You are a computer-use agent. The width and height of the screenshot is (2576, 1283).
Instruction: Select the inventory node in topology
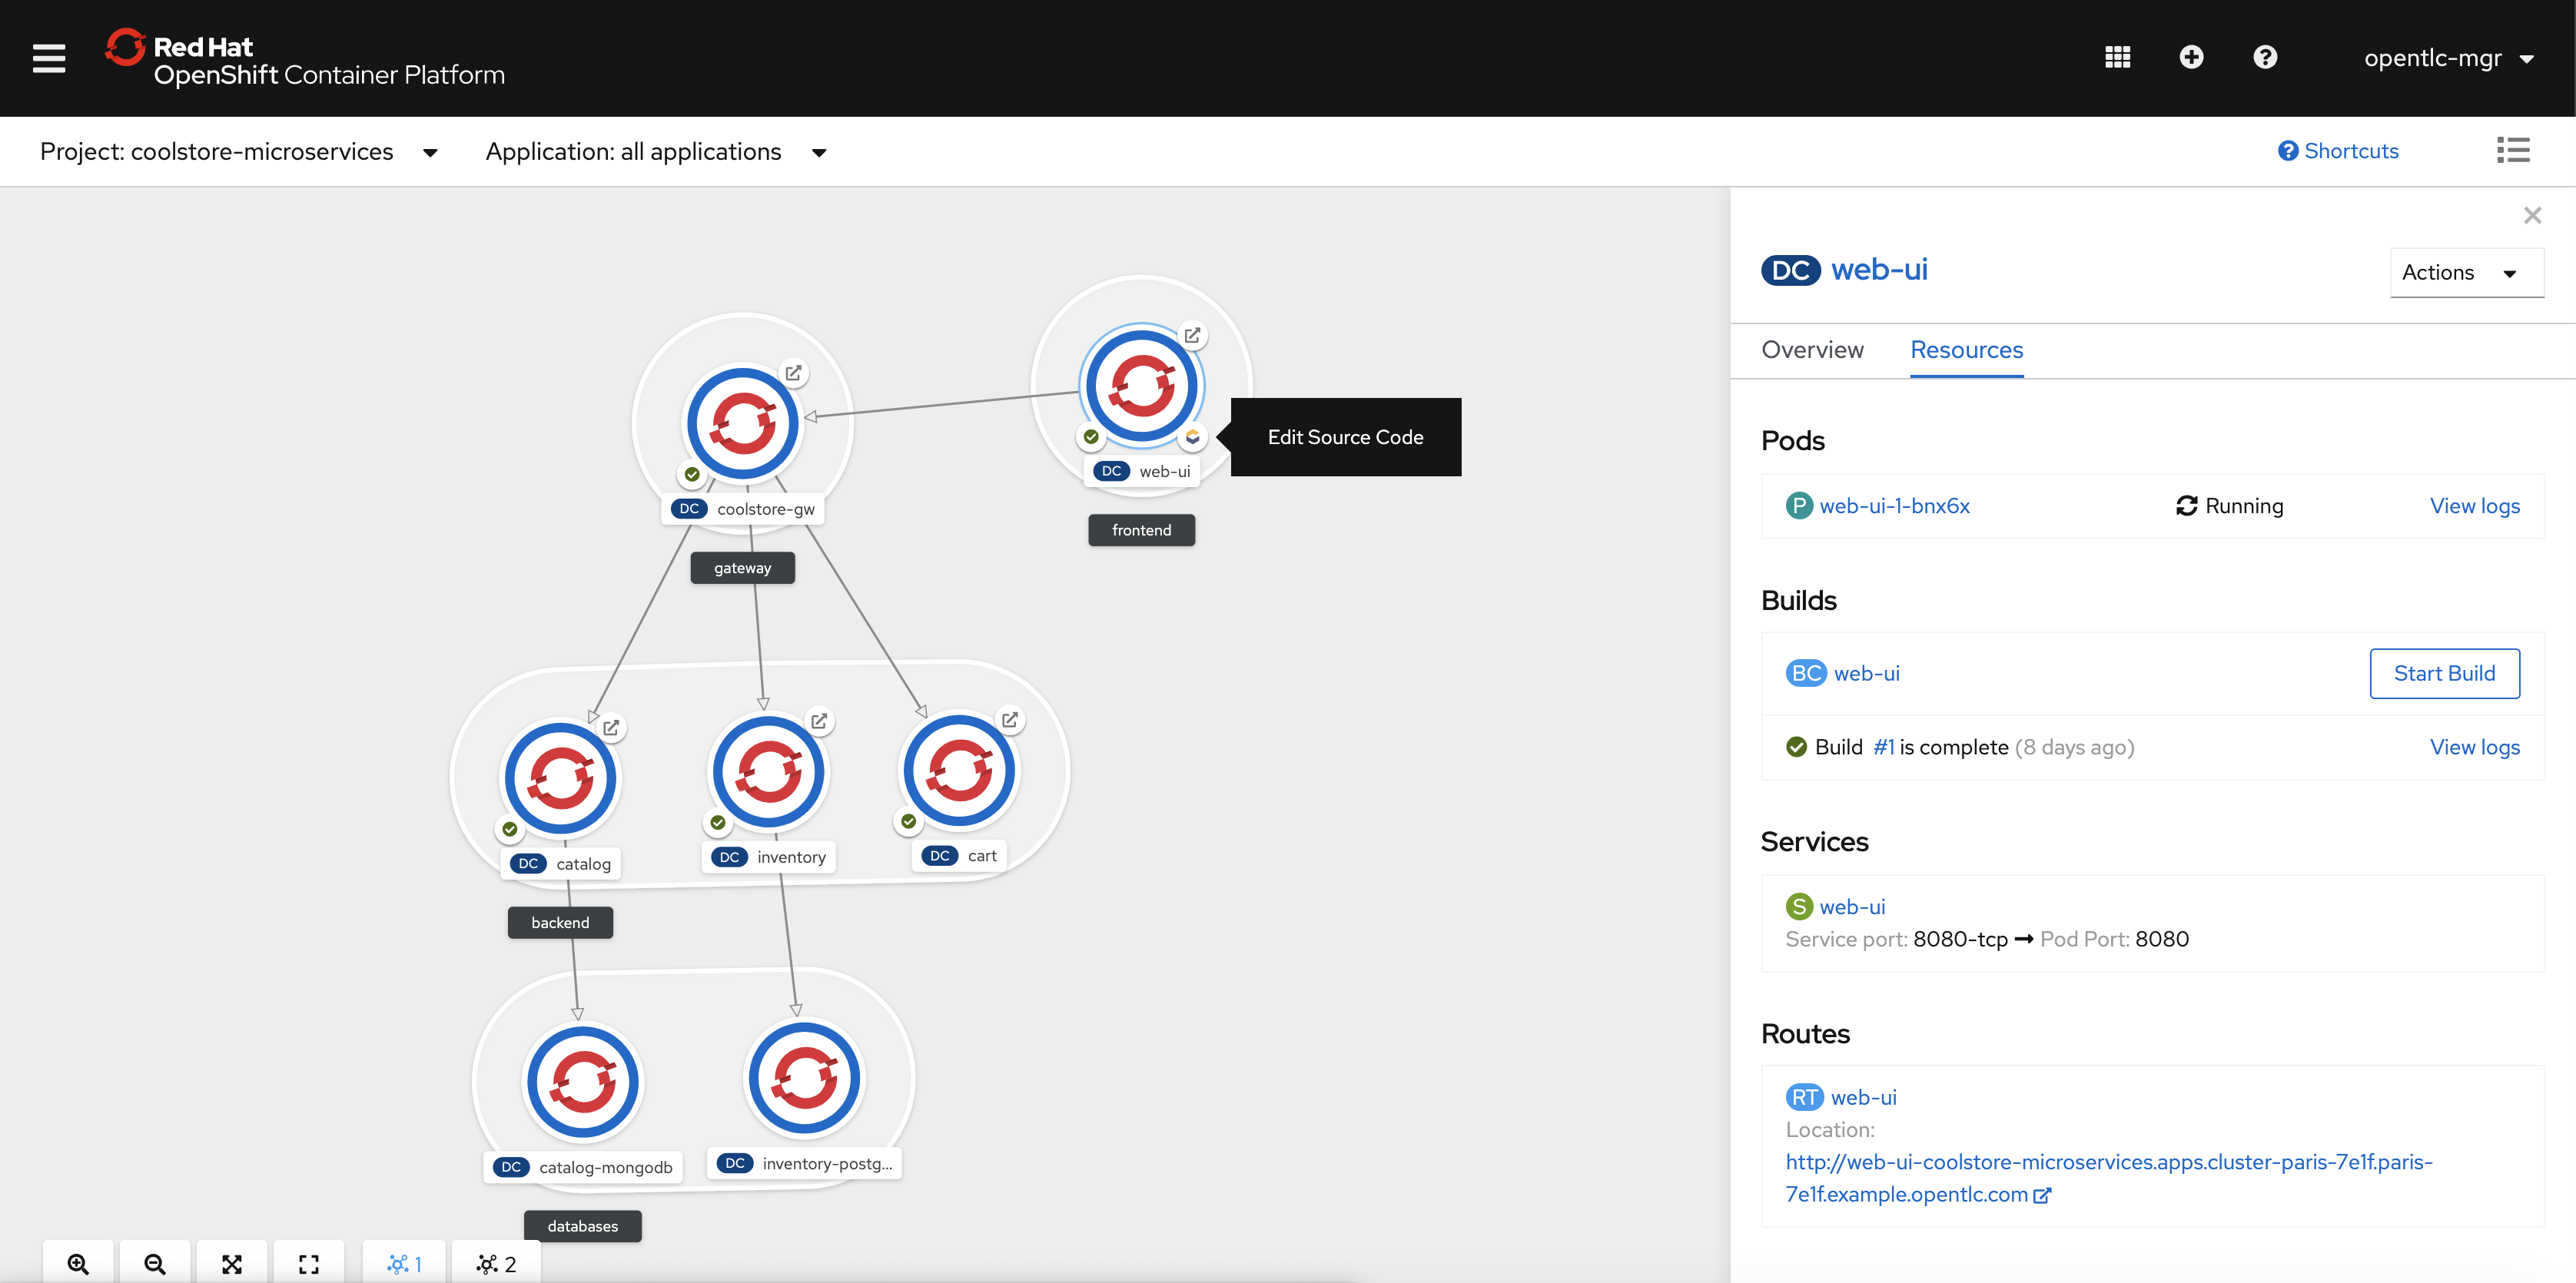(768, 772)
